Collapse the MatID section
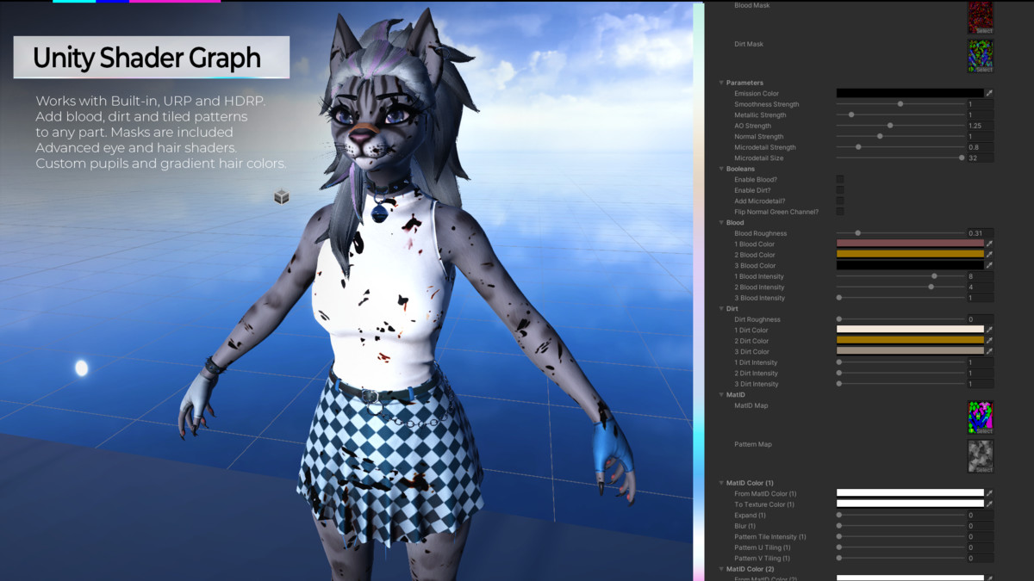Image resolution: width=1034 pixels, height=581 pixels. click(722, 395)
